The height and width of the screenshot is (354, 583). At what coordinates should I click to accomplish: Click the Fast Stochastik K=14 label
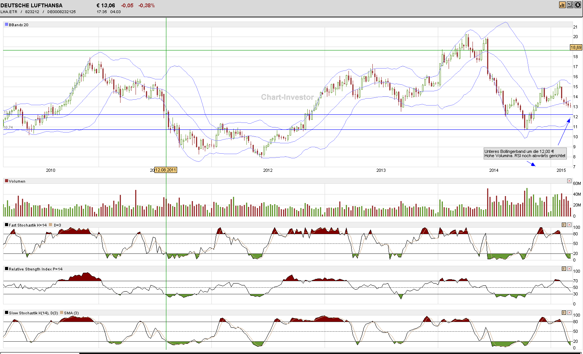pos(28,225)
